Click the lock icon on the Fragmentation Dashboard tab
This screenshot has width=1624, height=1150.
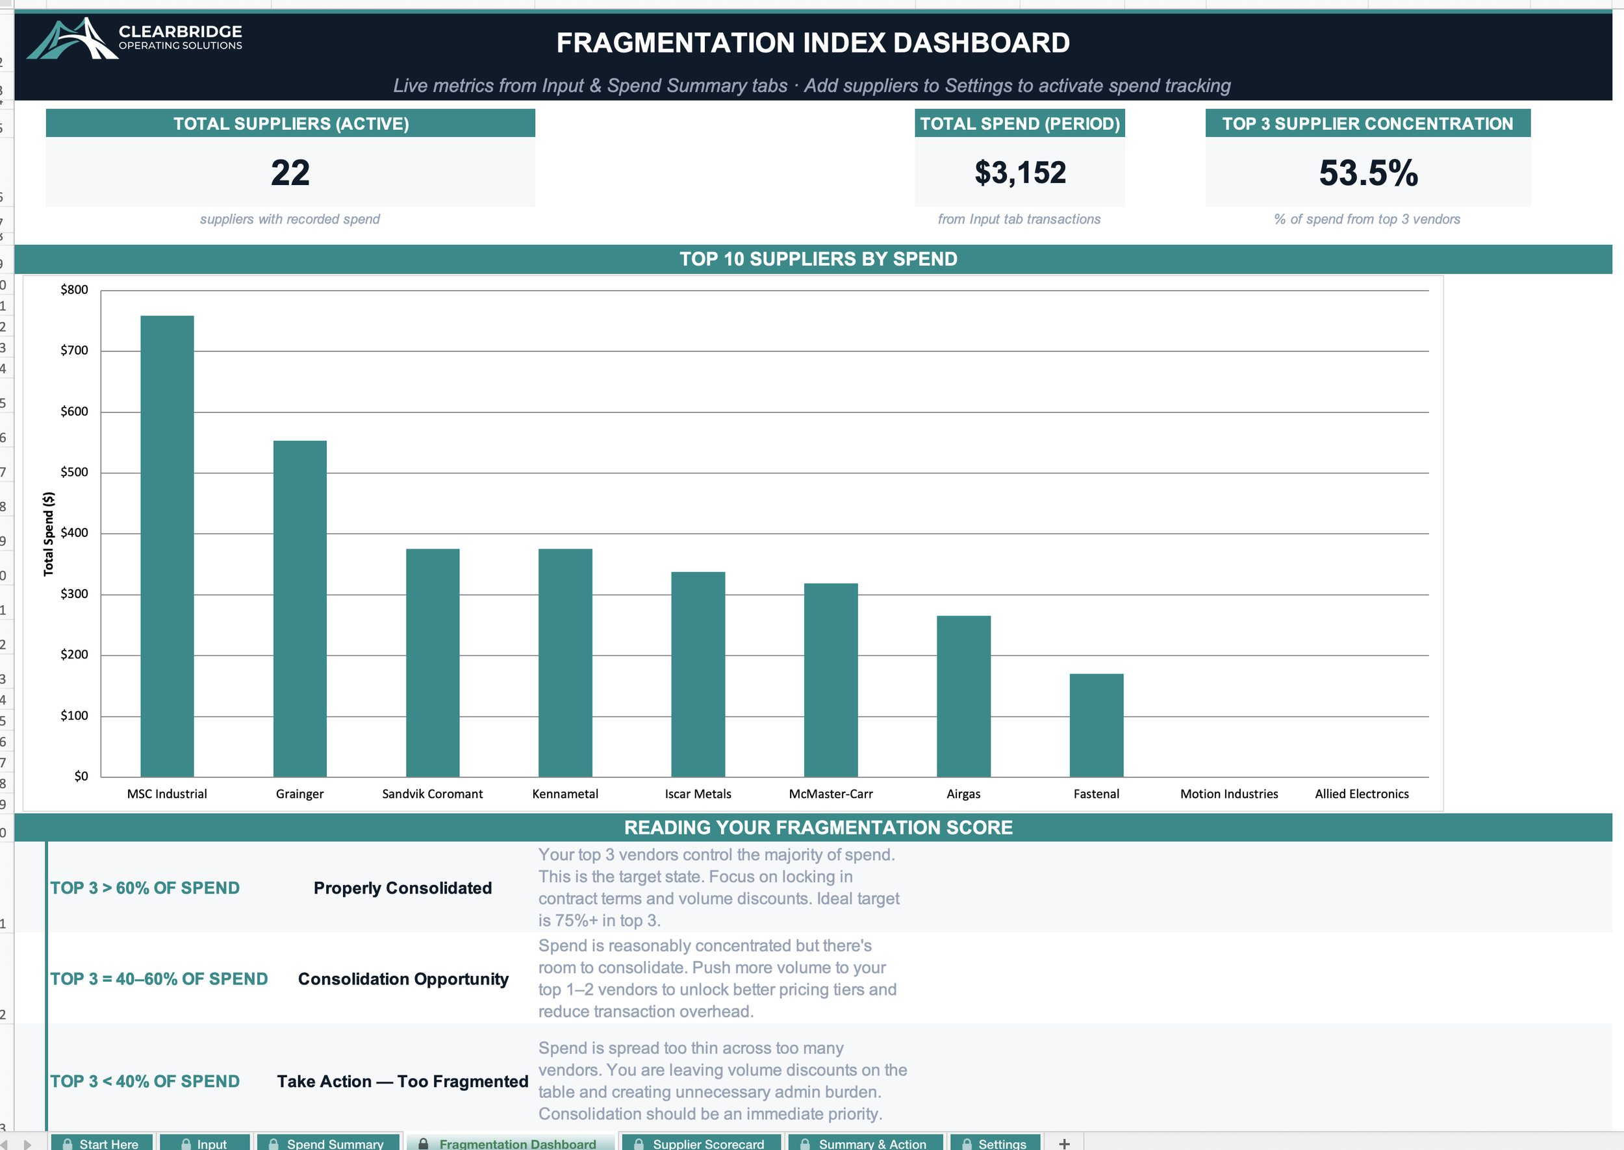pos(423,1142)
